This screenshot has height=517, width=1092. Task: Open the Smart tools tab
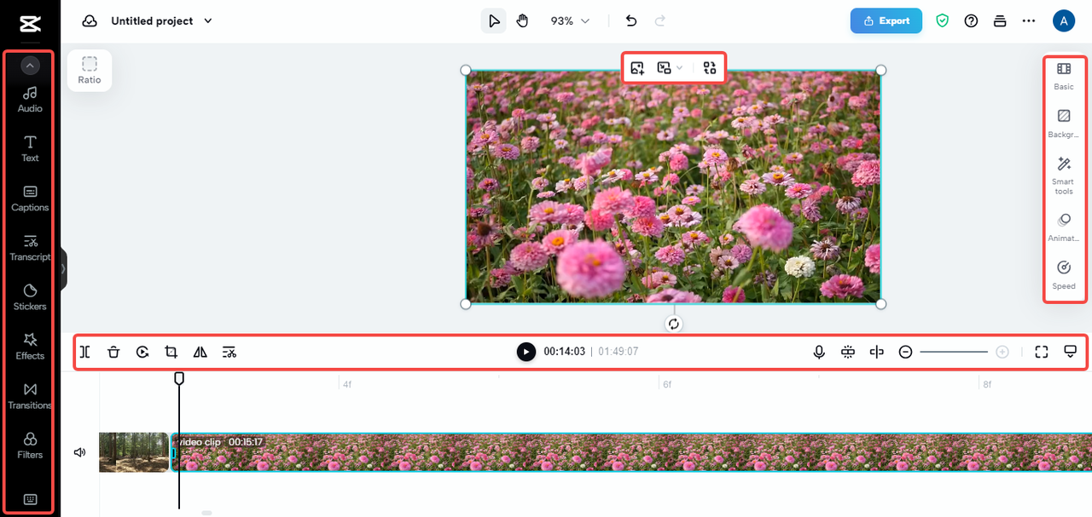(1064, 175)
